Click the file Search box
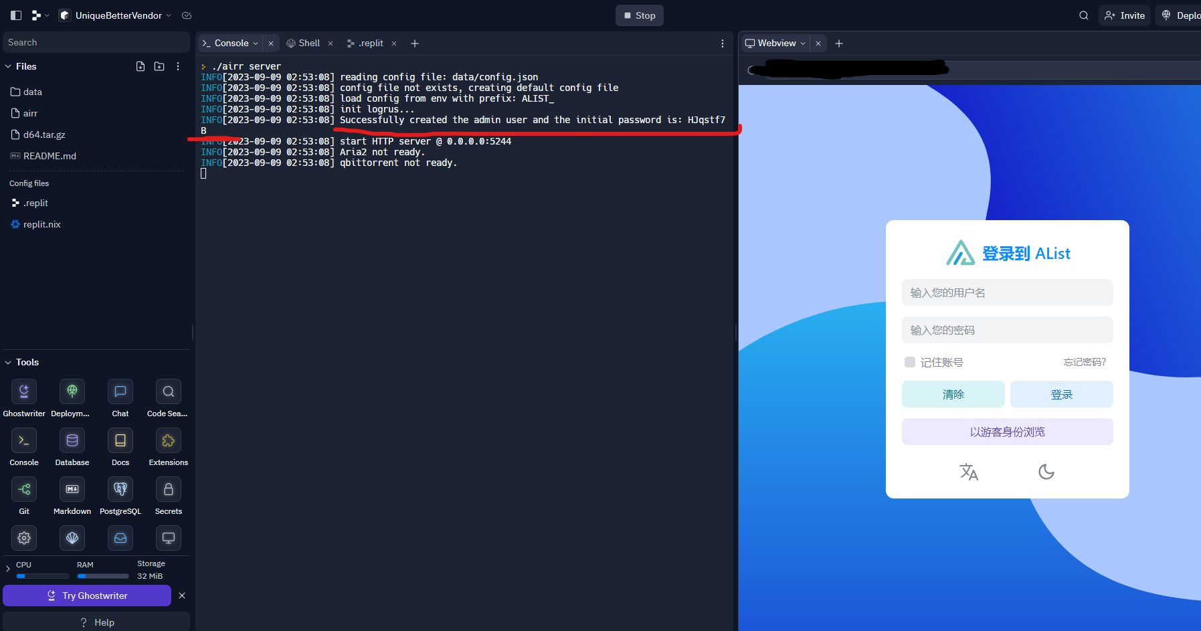 pyautogui.click(x=96, y=42)
